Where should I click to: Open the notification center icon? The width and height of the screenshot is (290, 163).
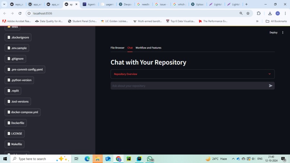click(x=283, y=159)
